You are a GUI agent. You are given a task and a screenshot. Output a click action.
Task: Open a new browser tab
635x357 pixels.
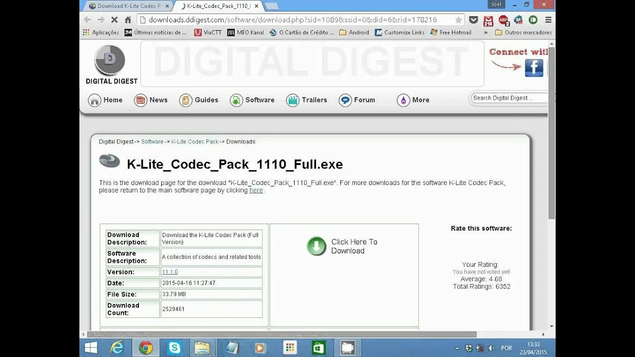(x=271, y=6)
